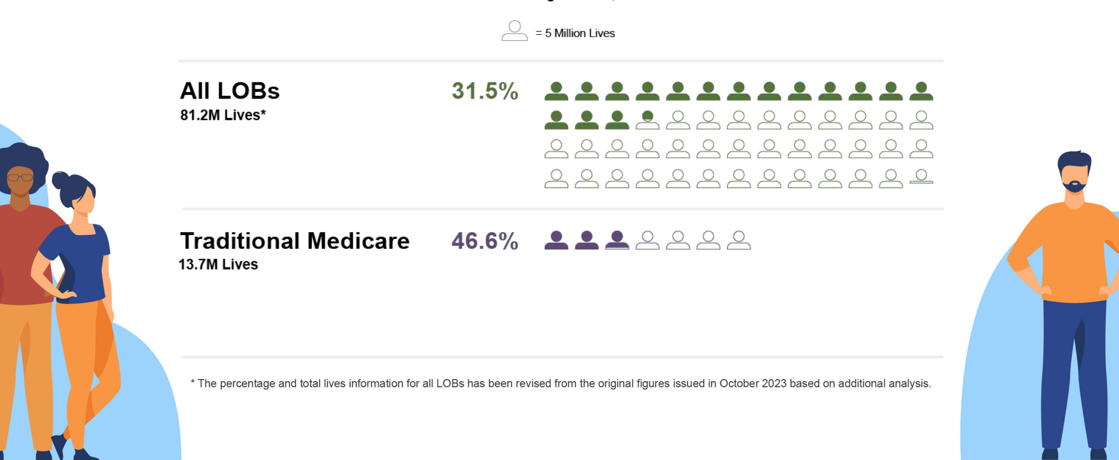The height and width of the screenshot is (460, 1119).
Task: Click the green 31.5% percentage figure
Action: [x=485, y=91]
